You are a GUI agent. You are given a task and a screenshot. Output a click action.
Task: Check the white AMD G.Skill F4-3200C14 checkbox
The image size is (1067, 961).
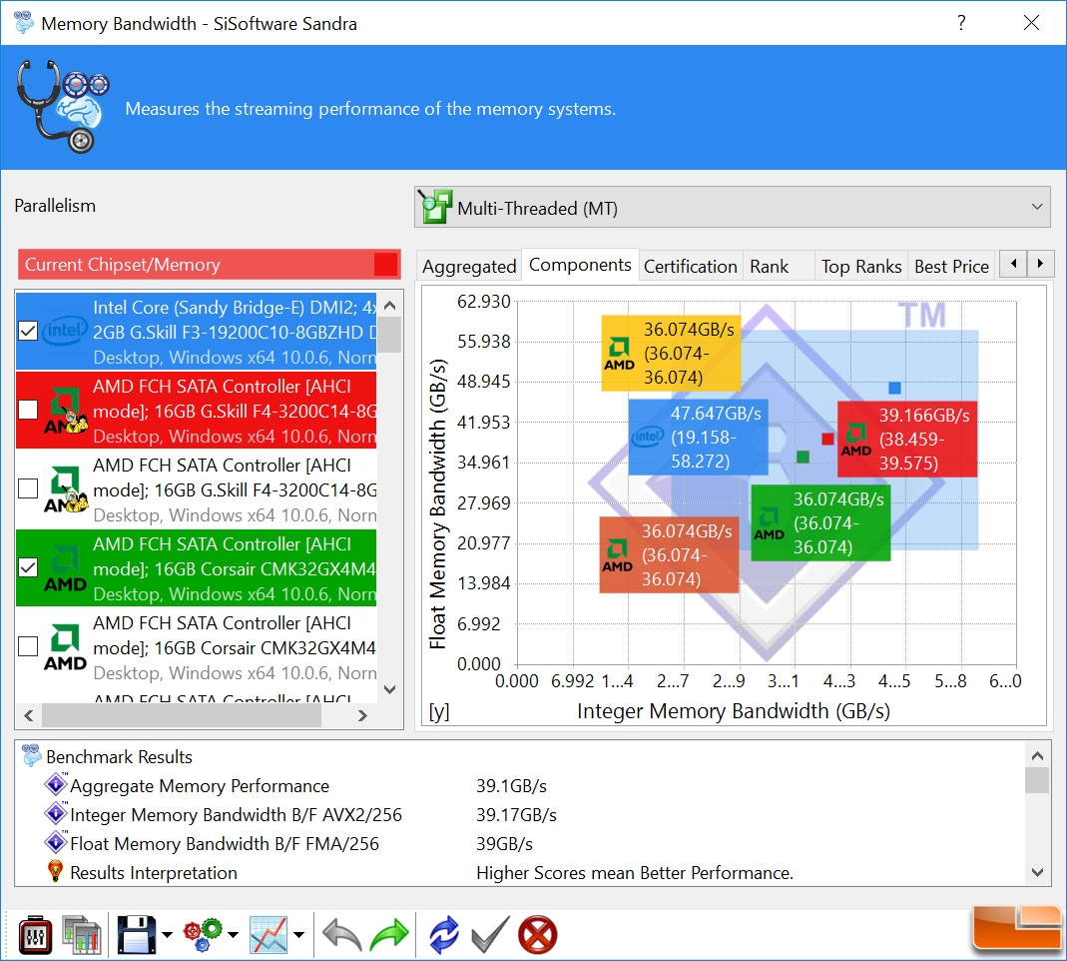point(28,488)
